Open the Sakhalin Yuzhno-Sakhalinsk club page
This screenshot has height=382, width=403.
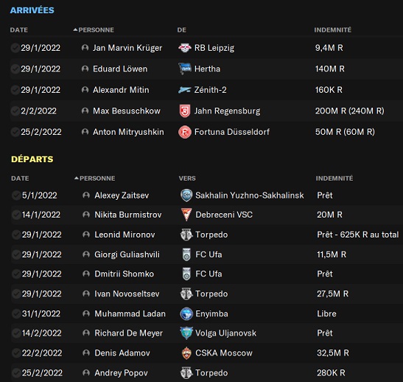point(250,195)
